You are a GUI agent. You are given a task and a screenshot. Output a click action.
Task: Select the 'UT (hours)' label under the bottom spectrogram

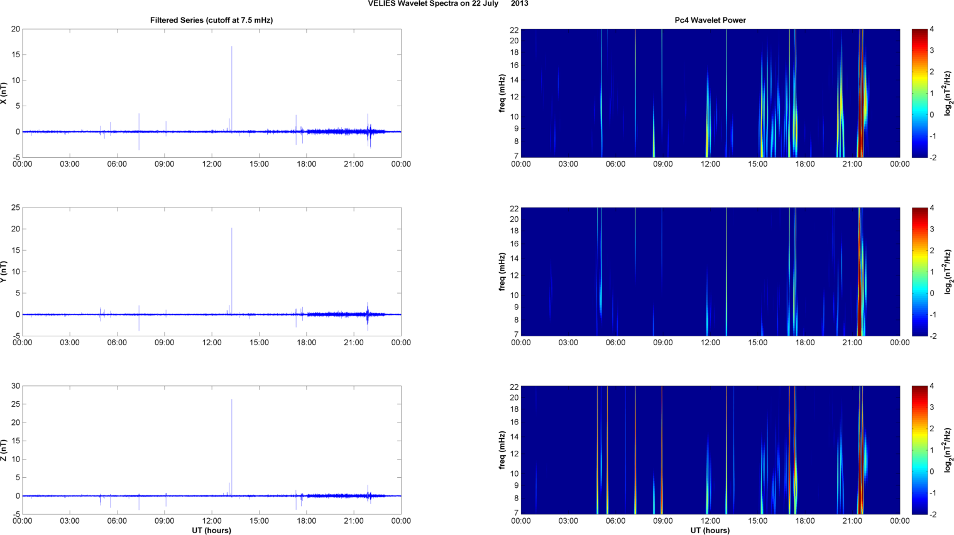[x=710, y=531]
